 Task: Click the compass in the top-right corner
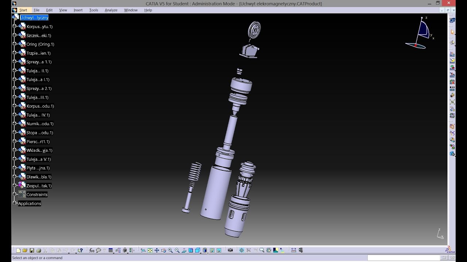(420, 33)
